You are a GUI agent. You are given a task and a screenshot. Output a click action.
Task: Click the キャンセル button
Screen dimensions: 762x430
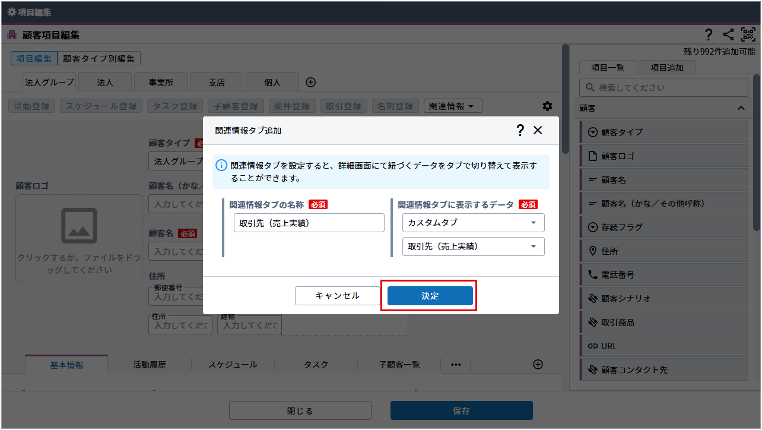337,296
